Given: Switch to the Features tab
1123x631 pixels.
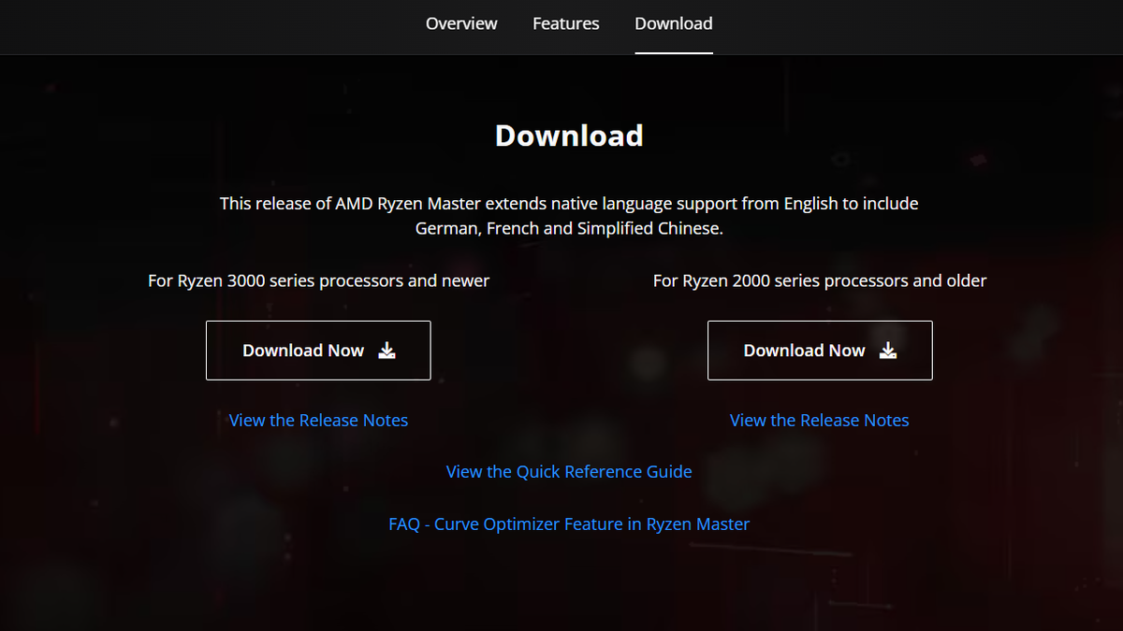Looking at the screenshot, I should [566, 23].
